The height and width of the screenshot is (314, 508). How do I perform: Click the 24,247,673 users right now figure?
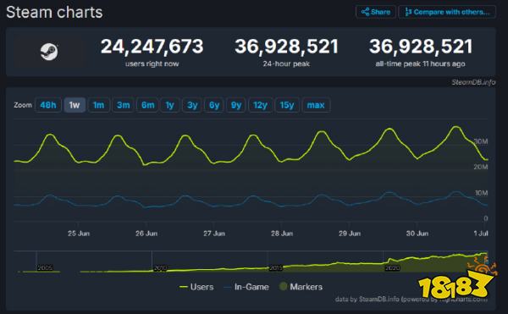coord(152,47)
